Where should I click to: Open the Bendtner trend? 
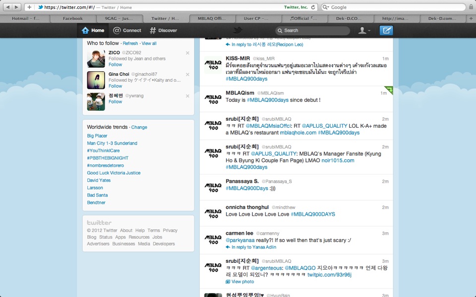[x=96, y=202]
